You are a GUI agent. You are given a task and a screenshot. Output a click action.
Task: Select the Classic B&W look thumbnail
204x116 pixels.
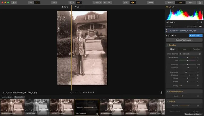point(37,107)
